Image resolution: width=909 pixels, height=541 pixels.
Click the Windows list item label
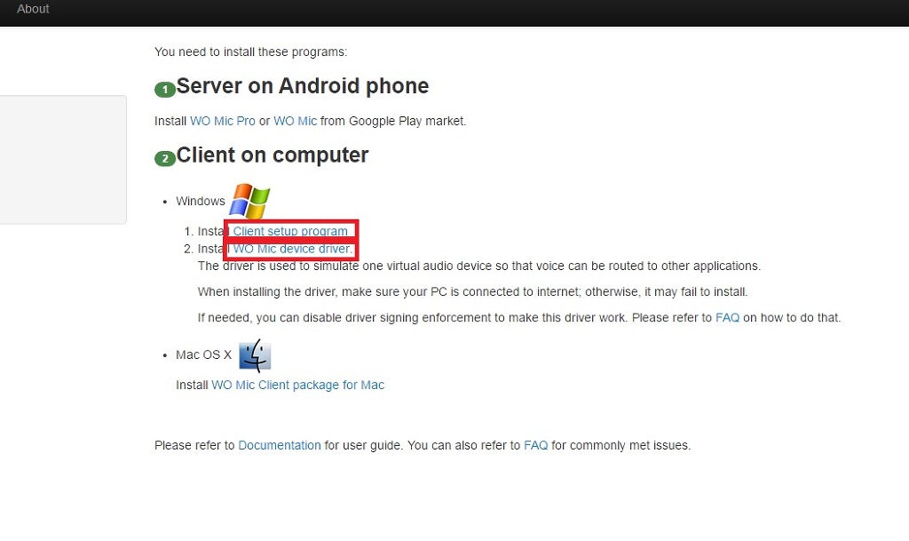point(201,201)
